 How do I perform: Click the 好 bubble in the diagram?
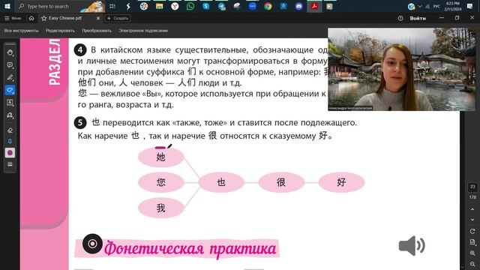(342, 182)
